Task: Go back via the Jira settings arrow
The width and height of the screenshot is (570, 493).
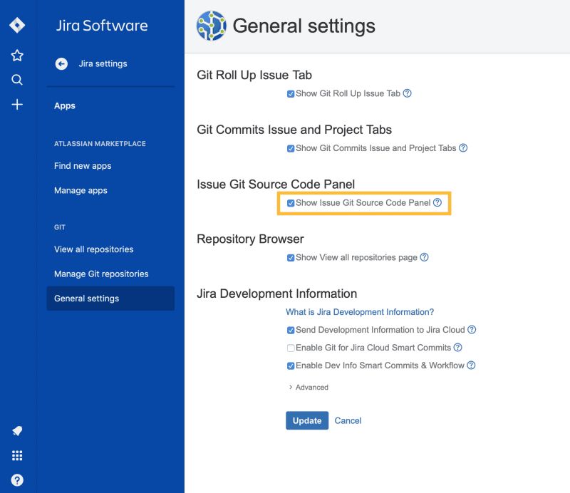Action: 61,63
